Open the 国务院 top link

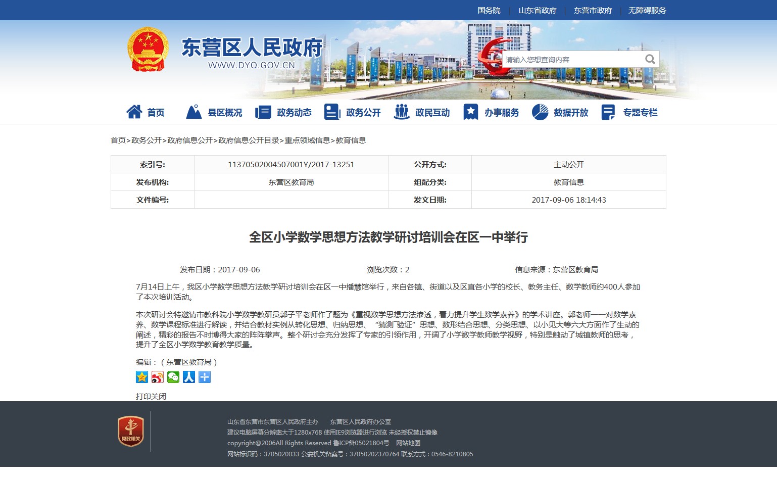[x=489, y=10]
